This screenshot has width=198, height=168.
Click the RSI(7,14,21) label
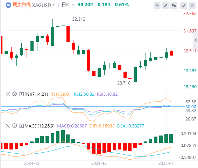click(x=36, y=94)
